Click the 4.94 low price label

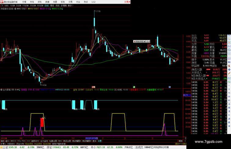(x=44, y=85)
